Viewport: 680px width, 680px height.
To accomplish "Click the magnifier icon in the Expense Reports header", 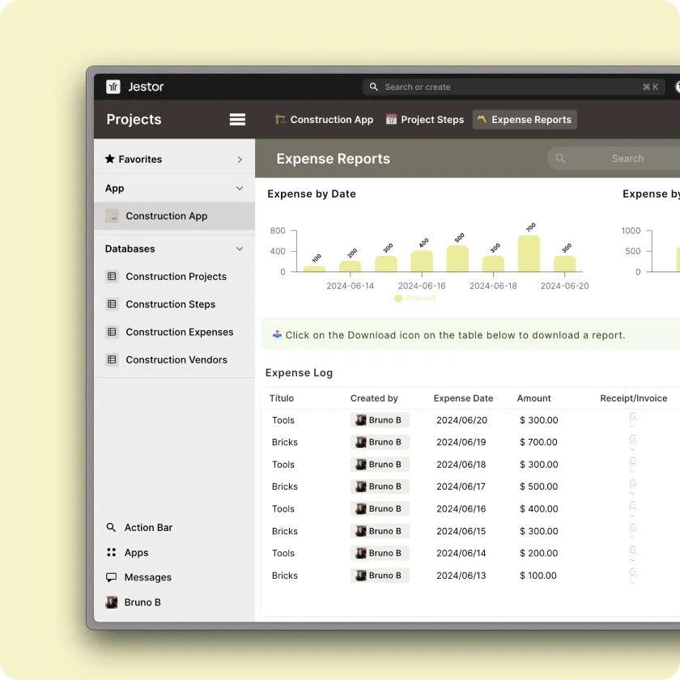I will [x=559, y=158].
